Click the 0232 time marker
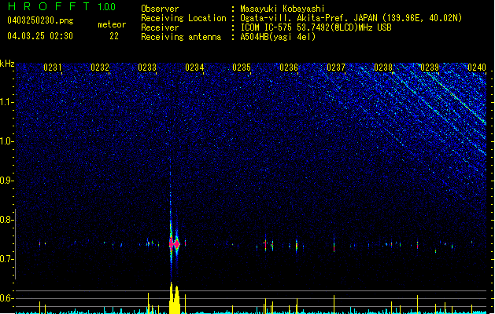The image size is (495, 314). pyautogui.click(x=100, y=68)
